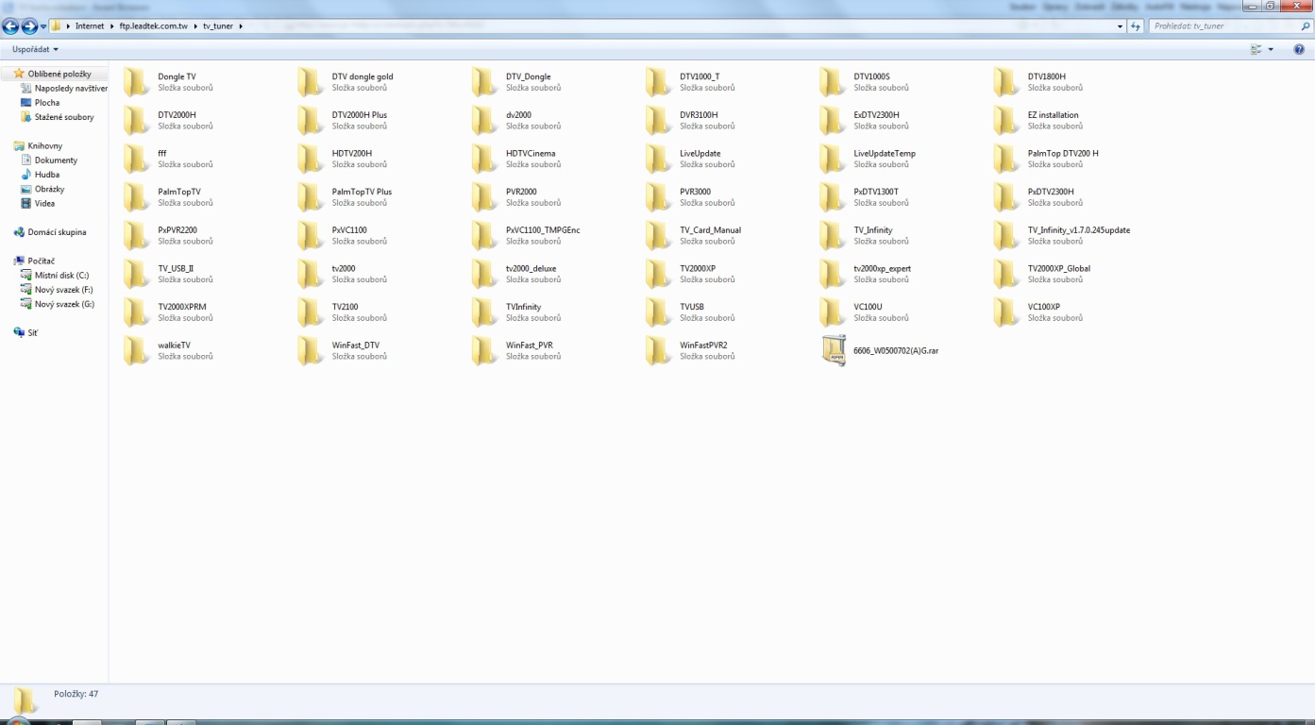
Task: Select the EZ installation folder icon
Action: coord(1006,121)
